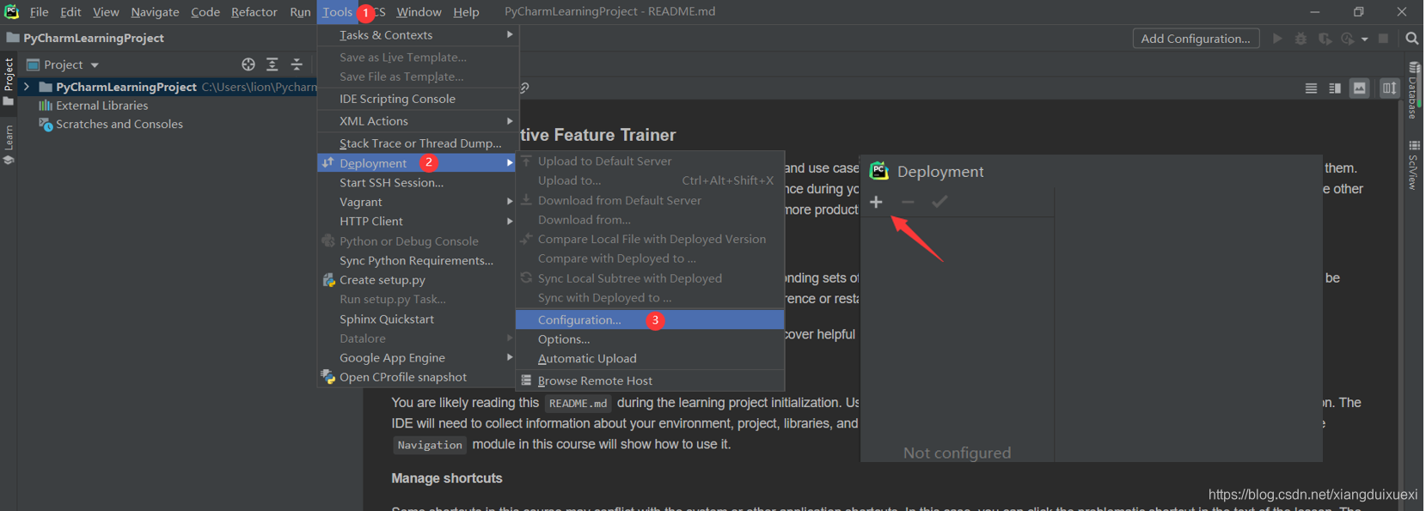
Task: Expand Google App Engine submenu
Action: coord(419,358)
